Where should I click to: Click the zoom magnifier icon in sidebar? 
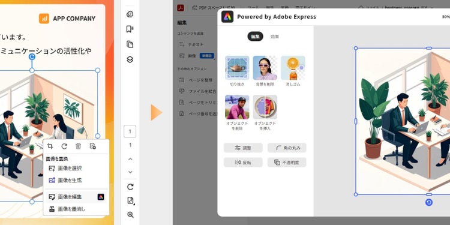coord(130,215)
